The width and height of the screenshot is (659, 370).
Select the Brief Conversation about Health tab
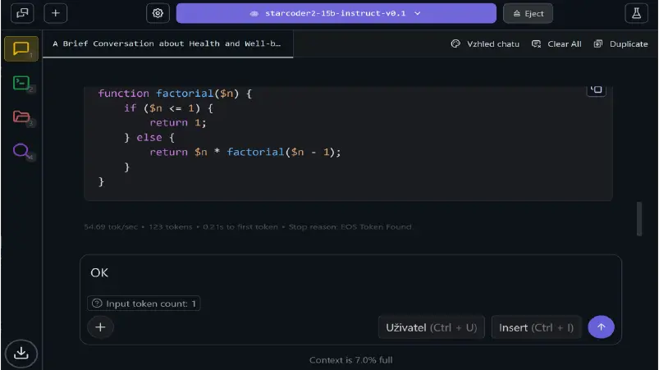(x=167, y=43)
